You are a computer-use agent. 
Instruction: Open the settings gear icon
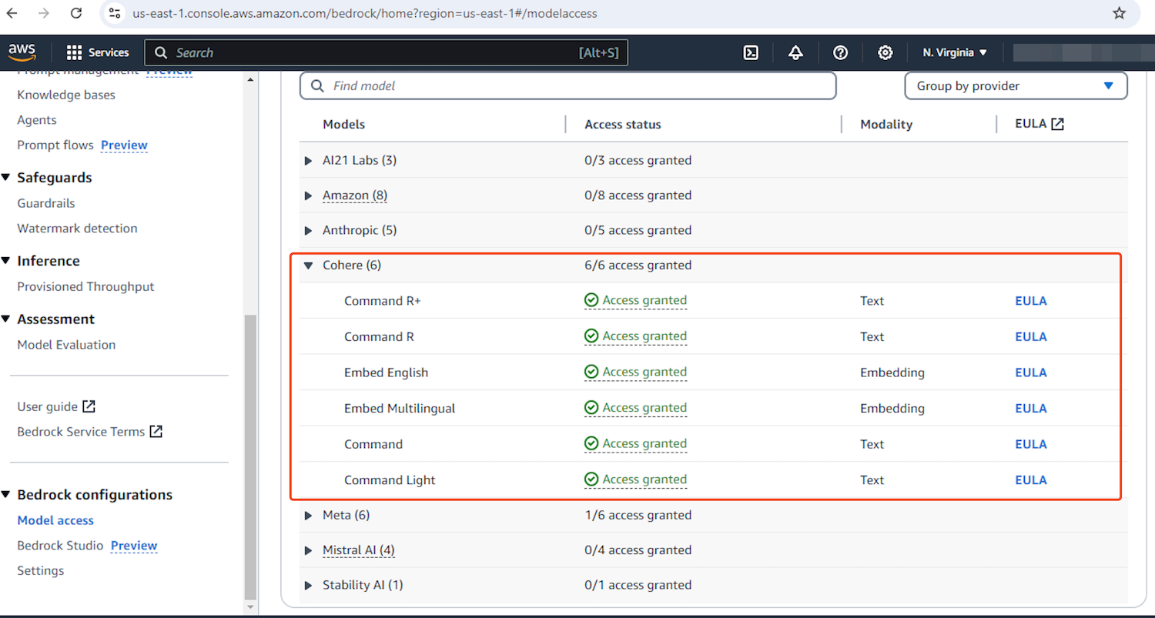[885, 52]
